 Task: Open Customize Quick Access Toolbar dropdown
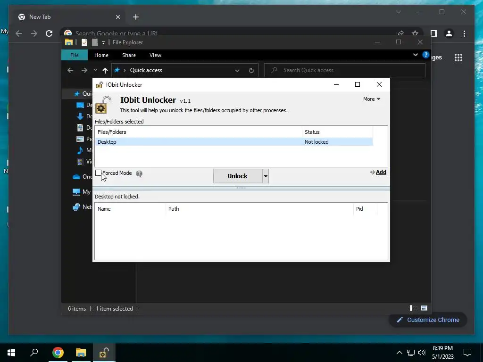(x=103, y=43)
